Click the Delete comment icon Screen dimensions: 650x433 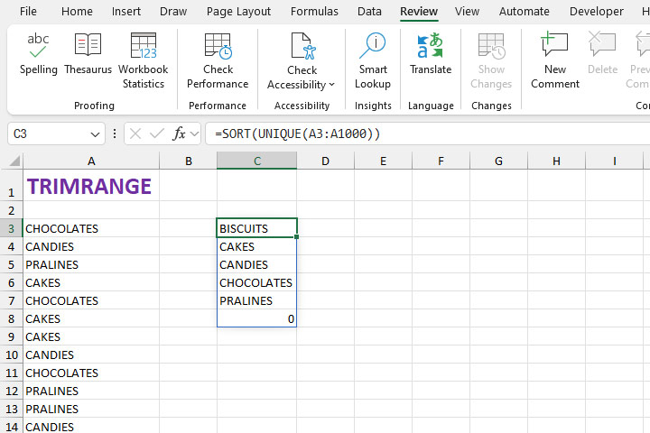[602, 44]
